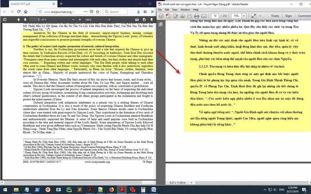Go to the Firefox home page
Screen dimensions: 311x194
pyautogui.click(x=26, y=12)
